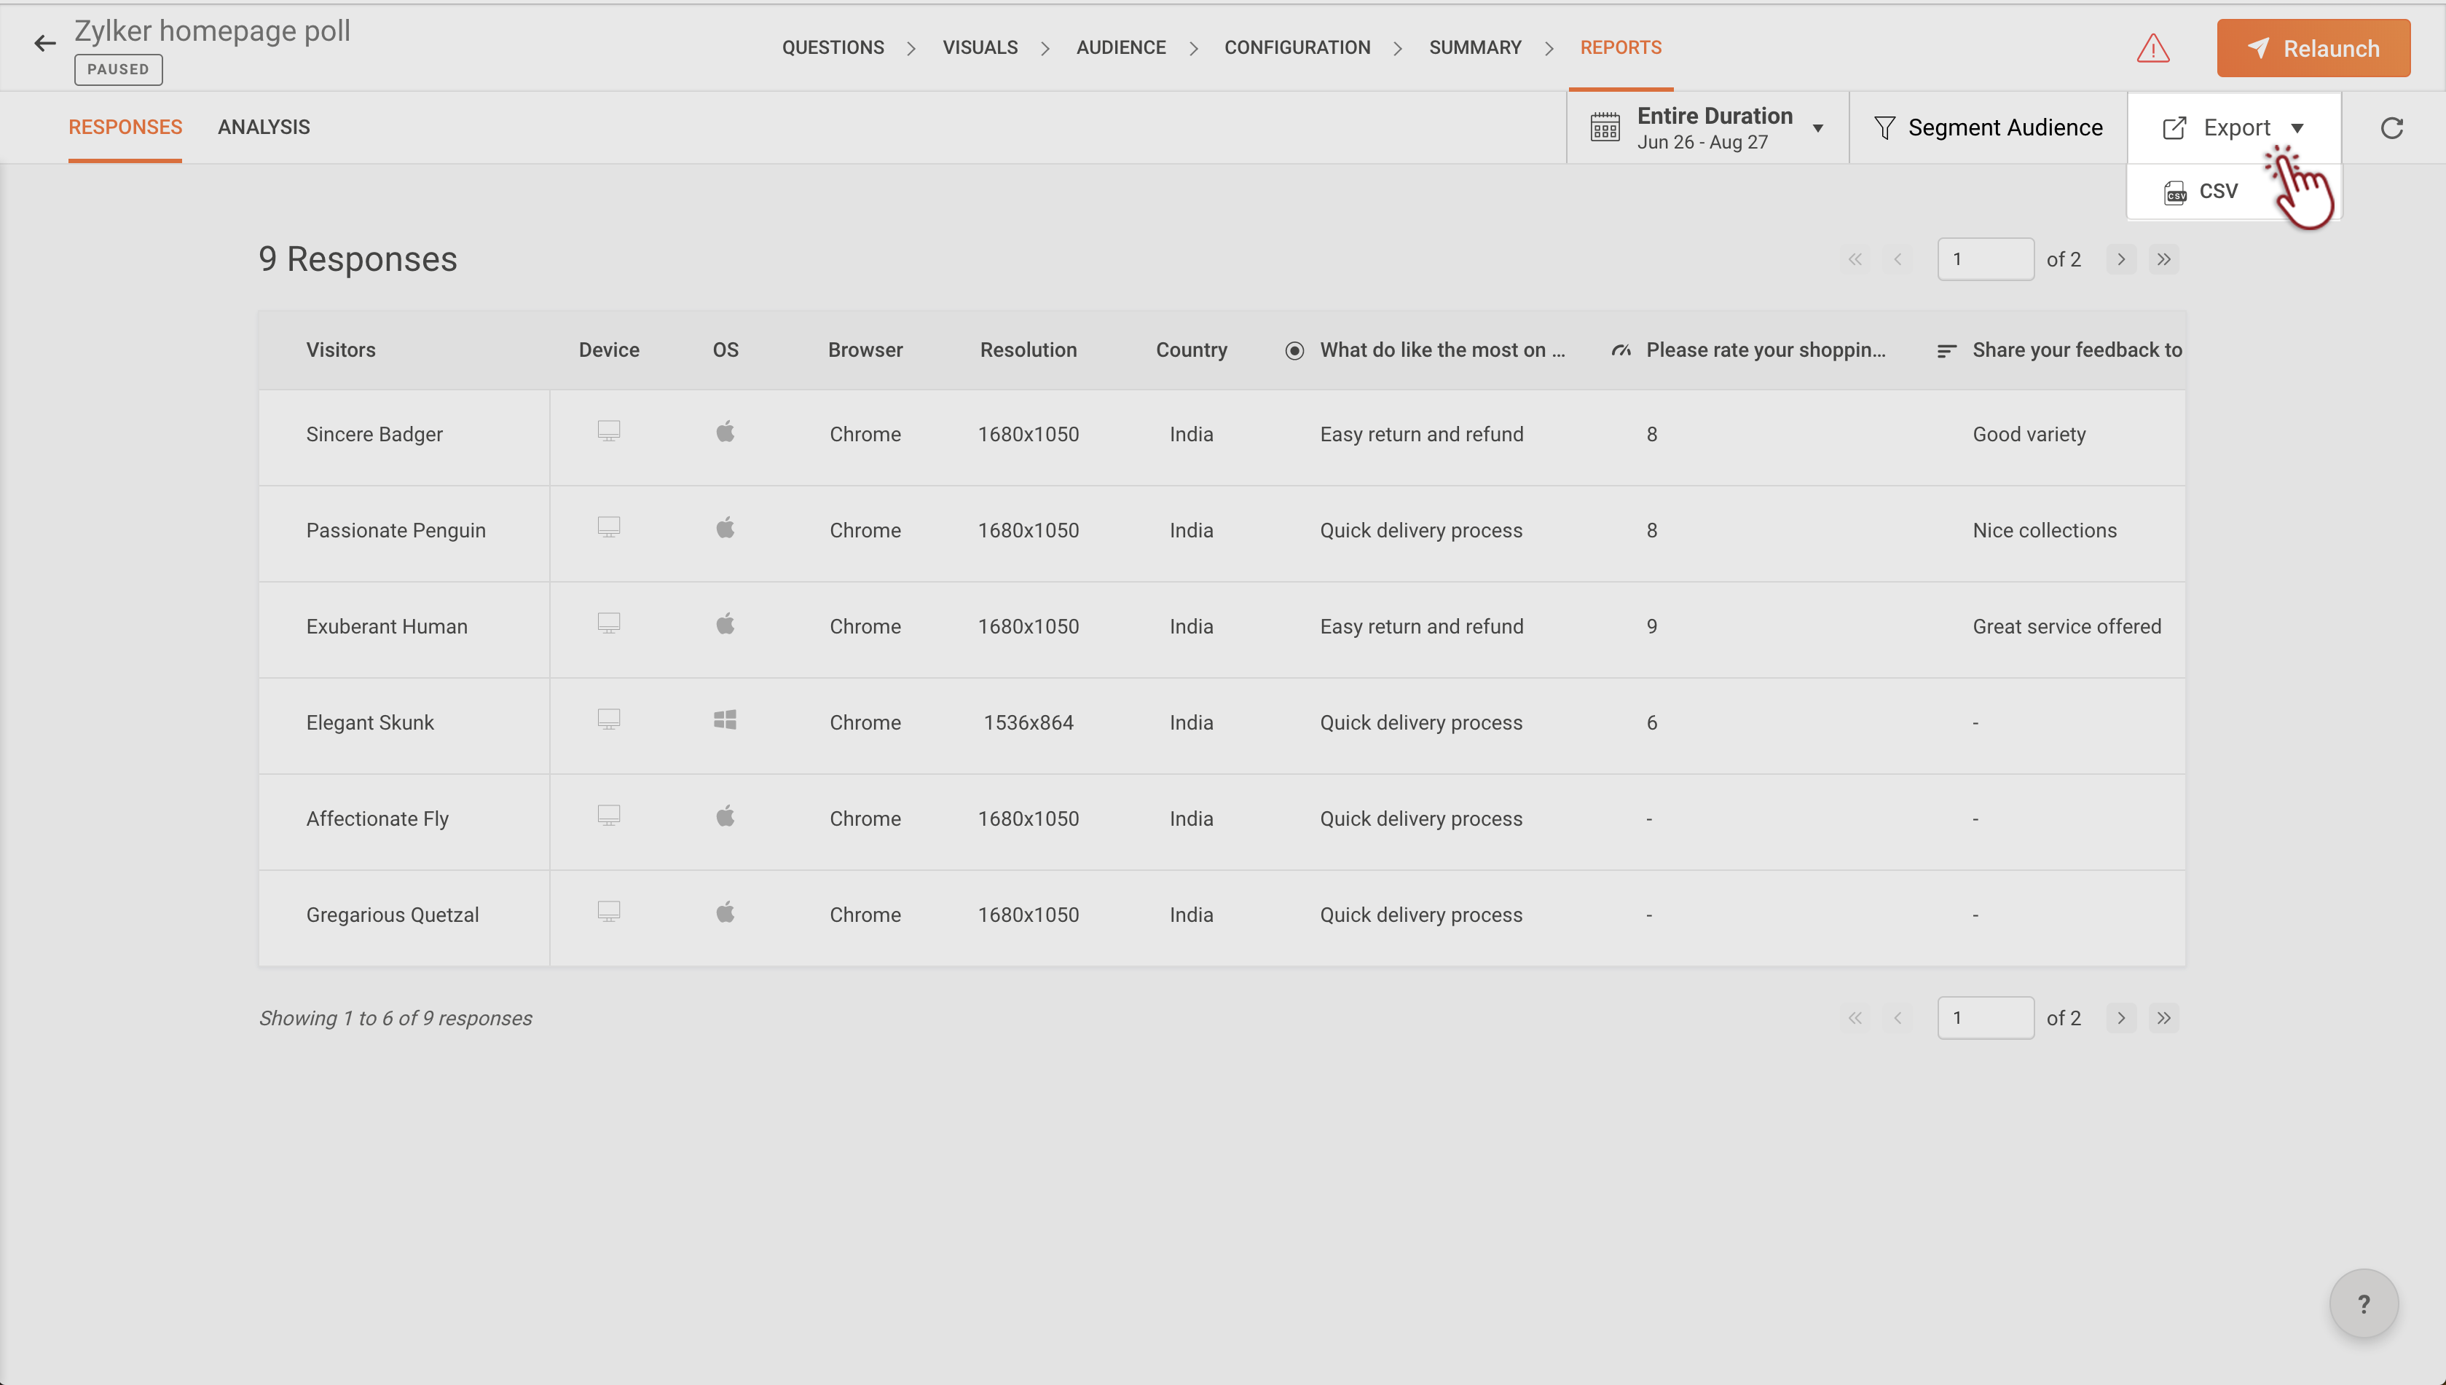Click Sincere Badger visitor row
This screenshot has width=2446, height=1385.
pyautogui.click(x=374, y=434)
